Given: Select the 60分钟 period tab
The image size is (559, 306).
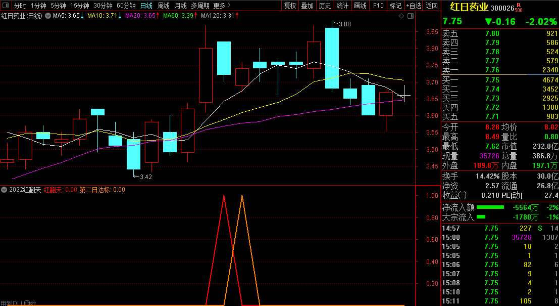Looking at the screenshot, I should 126,6.
